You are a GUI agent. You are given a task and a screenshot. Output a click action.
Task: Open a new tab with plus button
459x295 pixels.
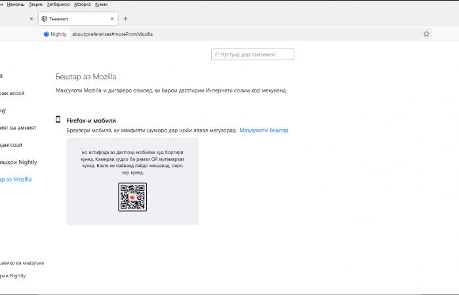(126, 19)
